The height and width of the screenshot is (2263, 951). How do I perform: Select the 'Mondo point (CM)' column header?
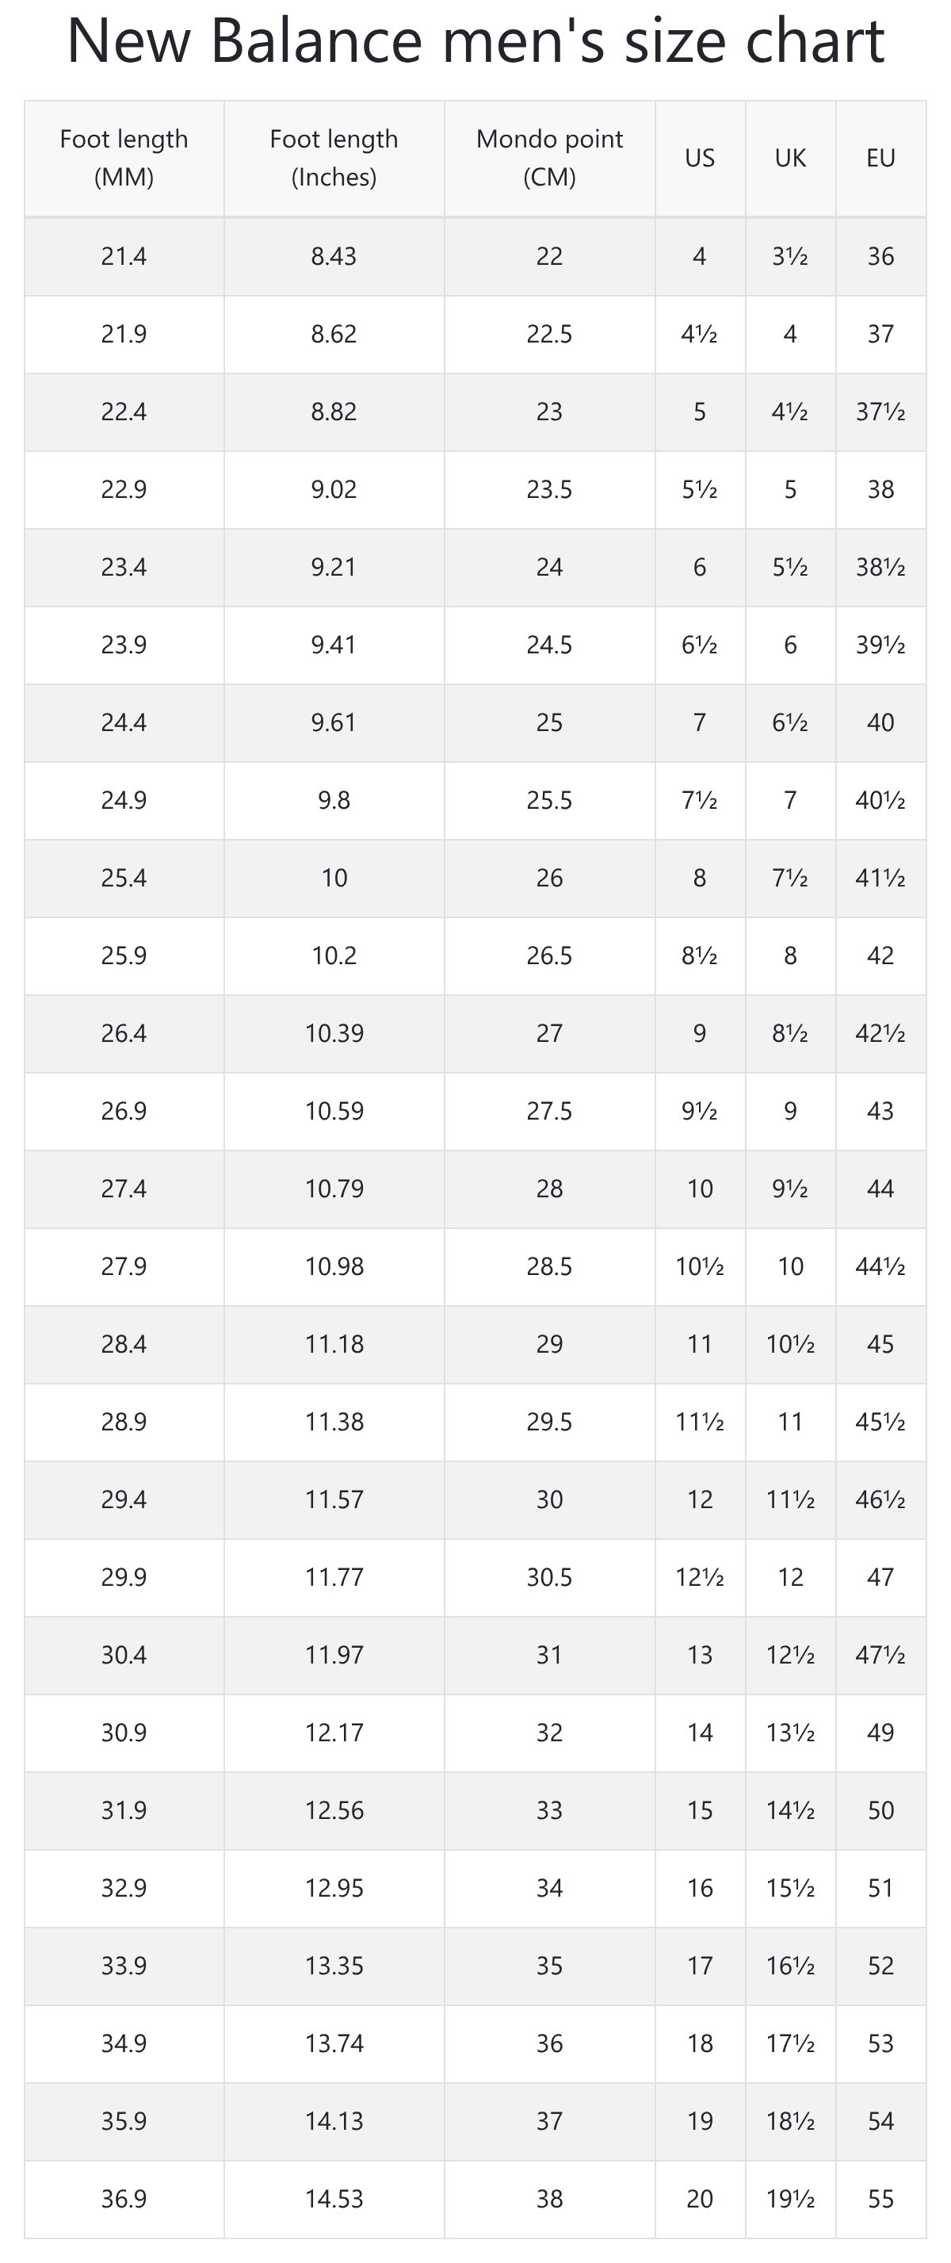pyautogui.click(x=550, y=158)
